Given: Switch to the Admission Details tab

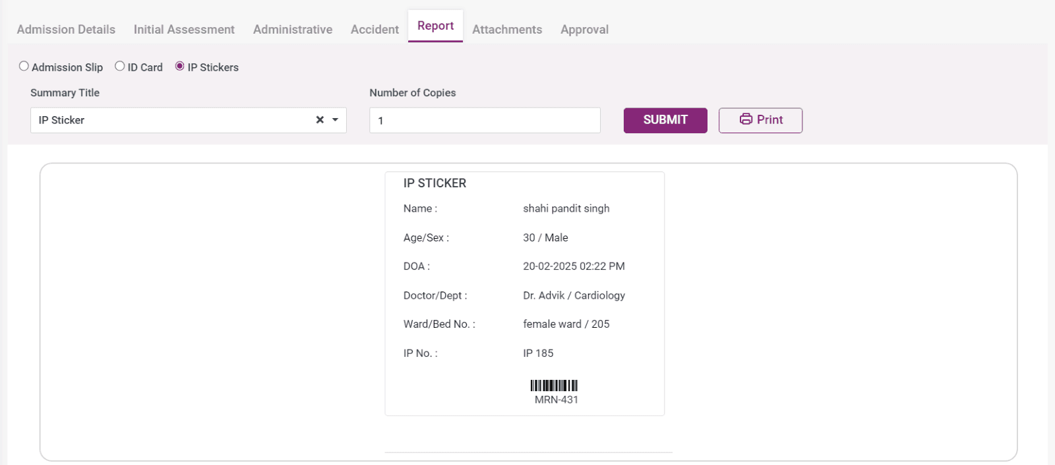Looking at the screenshot, I should pyautogui.click(x=66, y=30).
